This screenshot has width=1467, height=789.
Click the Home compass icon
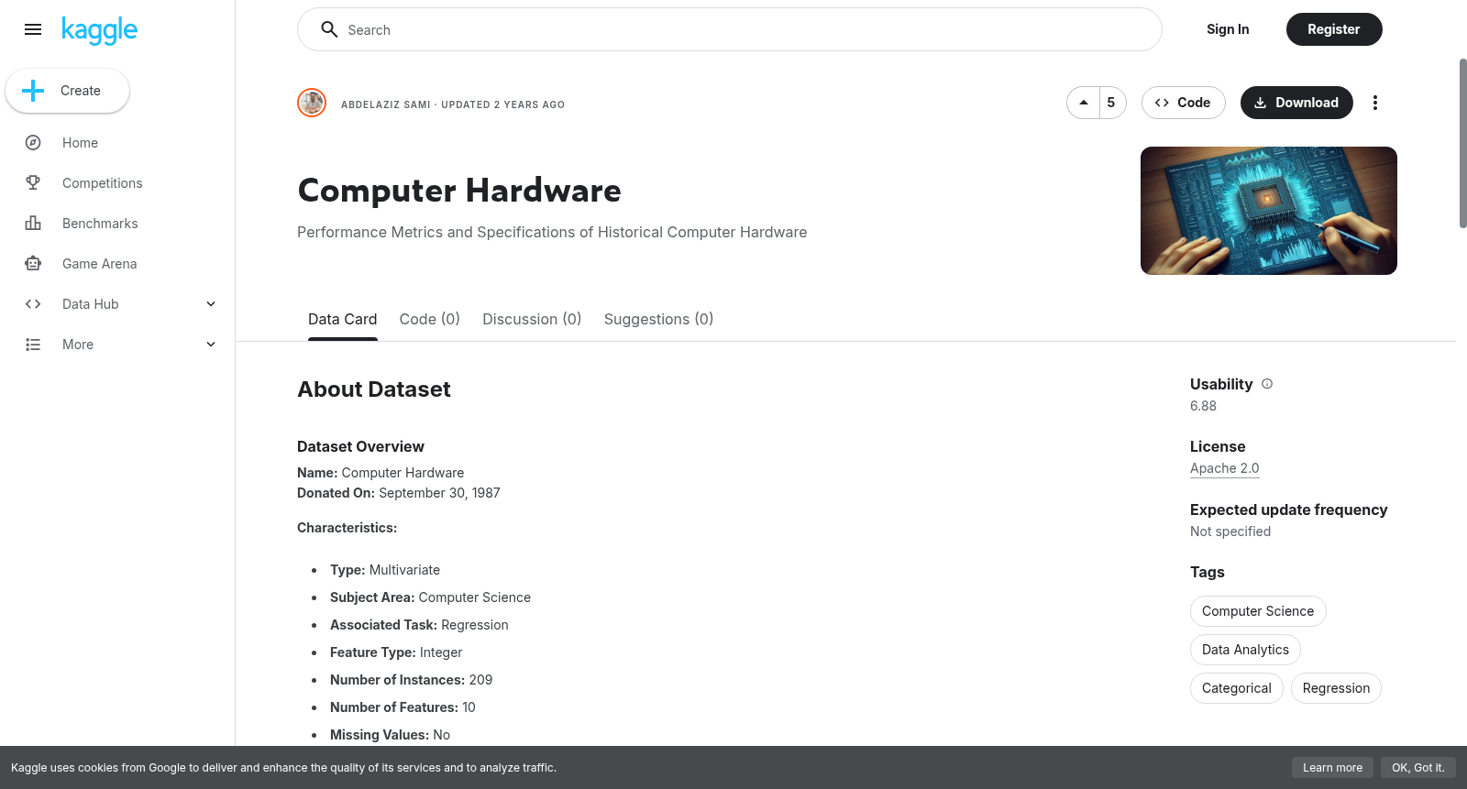[x=33, y=143]
